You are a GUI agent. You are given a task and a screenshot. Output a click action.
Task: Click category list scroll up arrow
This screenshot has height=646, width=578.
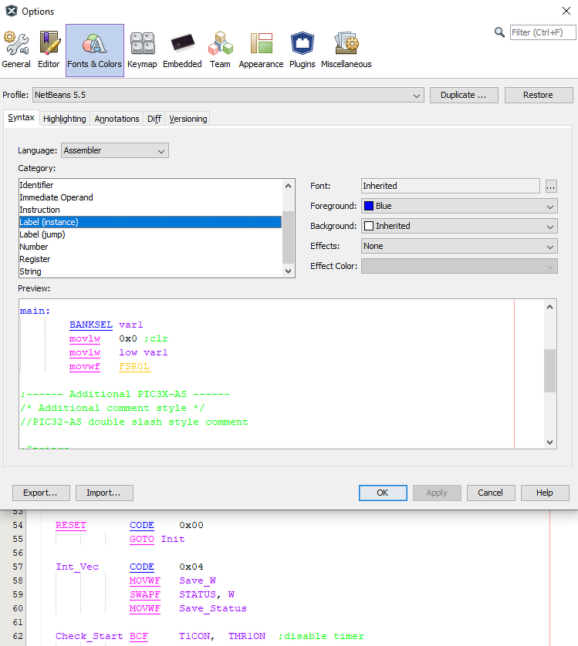coord(289,186)
